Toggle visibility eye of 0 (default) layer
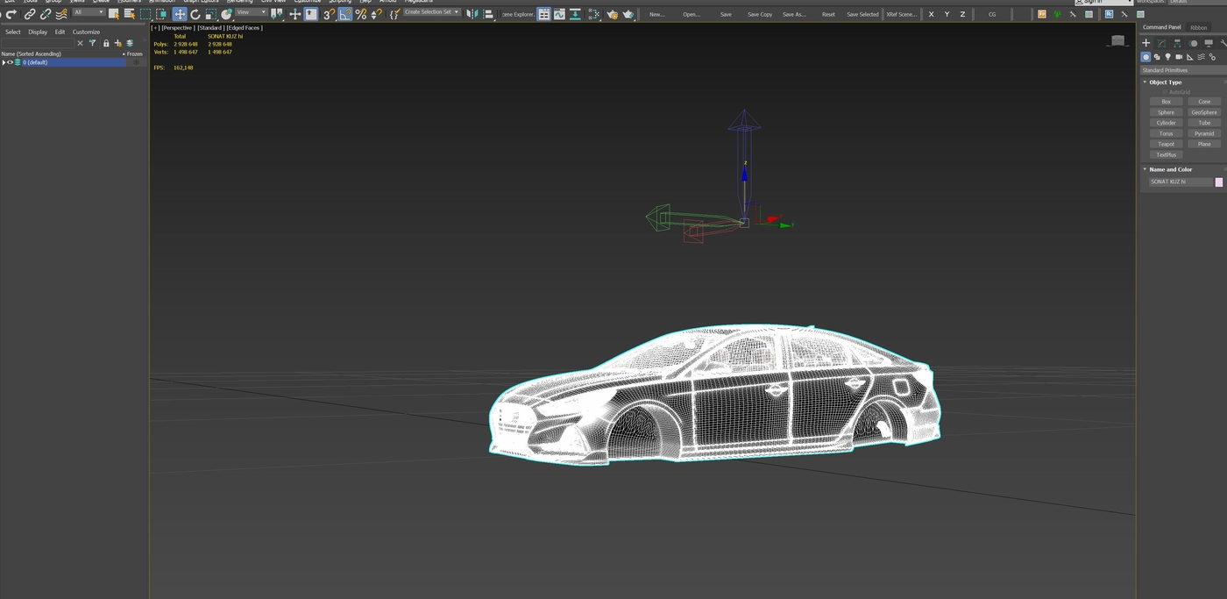Viewport: 1227px width, 599px height. [x=11, y=62]
